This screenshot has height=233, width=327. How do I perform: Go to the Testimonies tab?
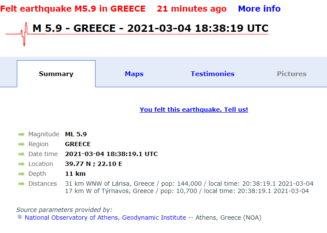click(213, 74)
